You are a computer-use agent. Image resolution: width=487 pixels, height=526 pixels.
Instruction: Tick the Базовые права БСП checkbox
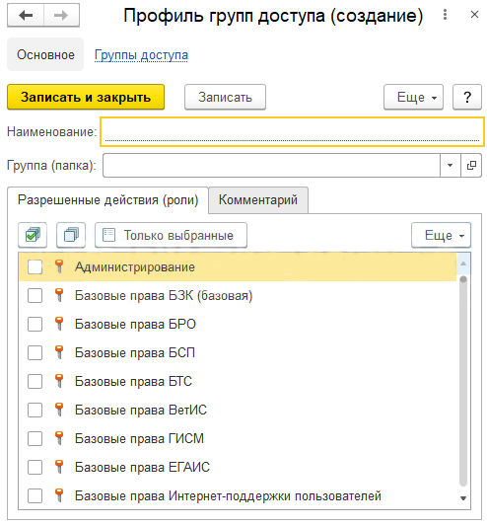(x=35, y=352)
